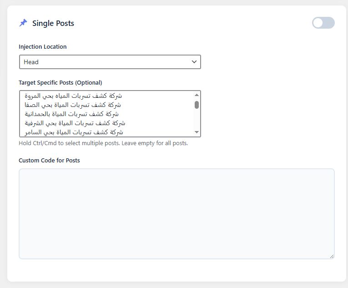Click the pin icon beside Single Posts
This screenshot has height=288, width=348.
tap(23, 23)
